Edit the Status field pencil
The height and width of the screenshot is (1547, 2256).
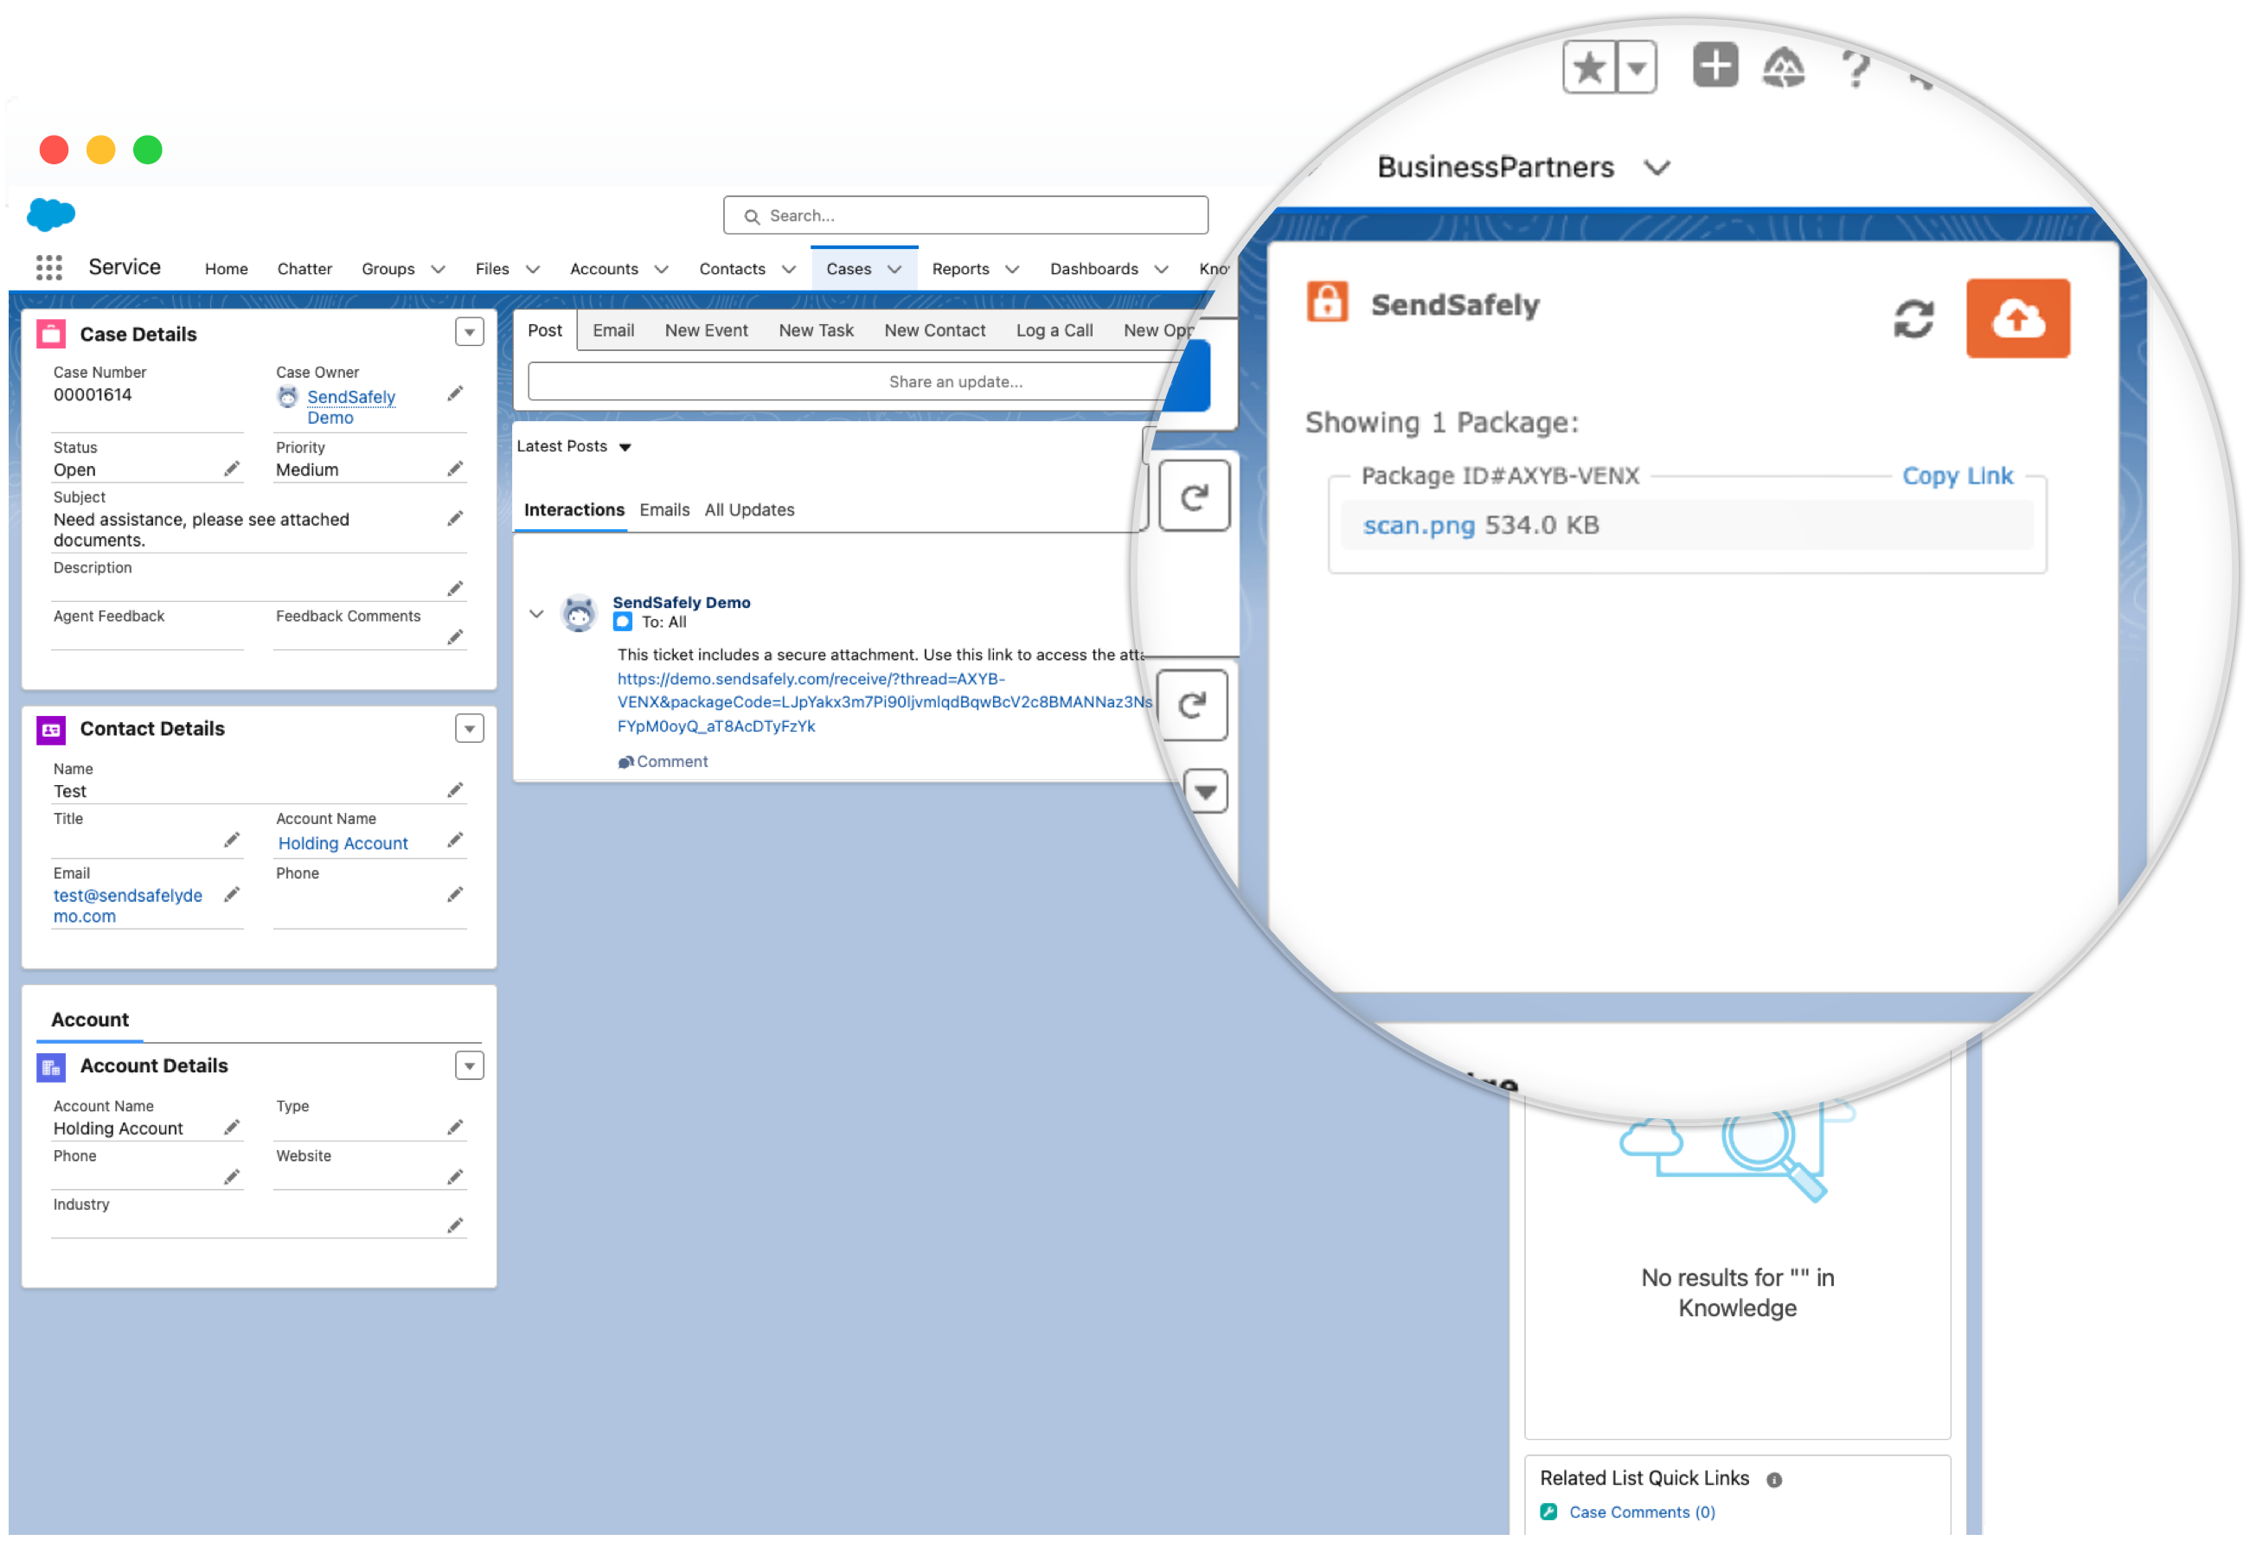(232, 470)
